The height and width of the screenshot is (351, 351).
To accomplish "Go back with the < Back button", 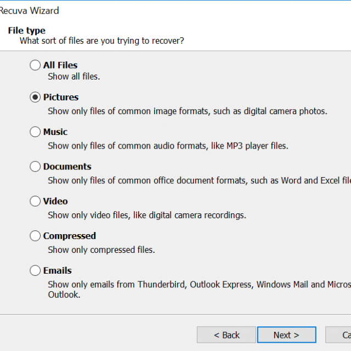I will 227,335.
